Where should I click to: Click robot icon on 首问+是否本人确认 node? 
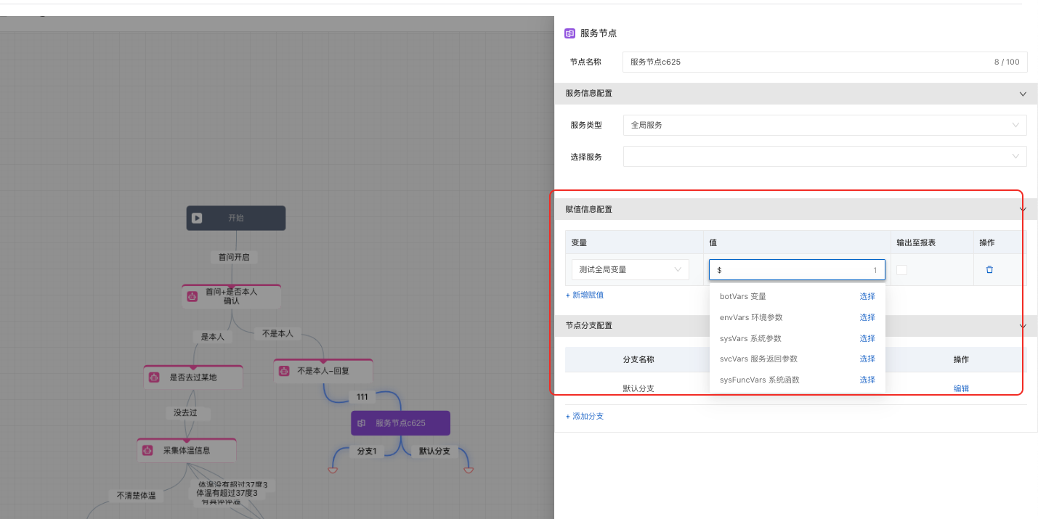pos(192,296)
